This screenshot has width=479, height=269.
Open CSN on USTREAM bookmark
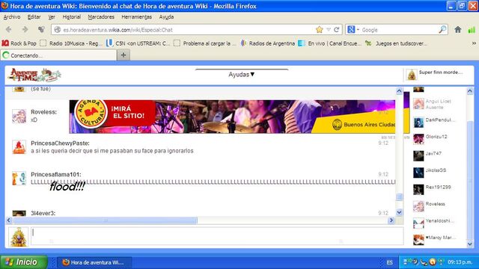pos(138,43)
